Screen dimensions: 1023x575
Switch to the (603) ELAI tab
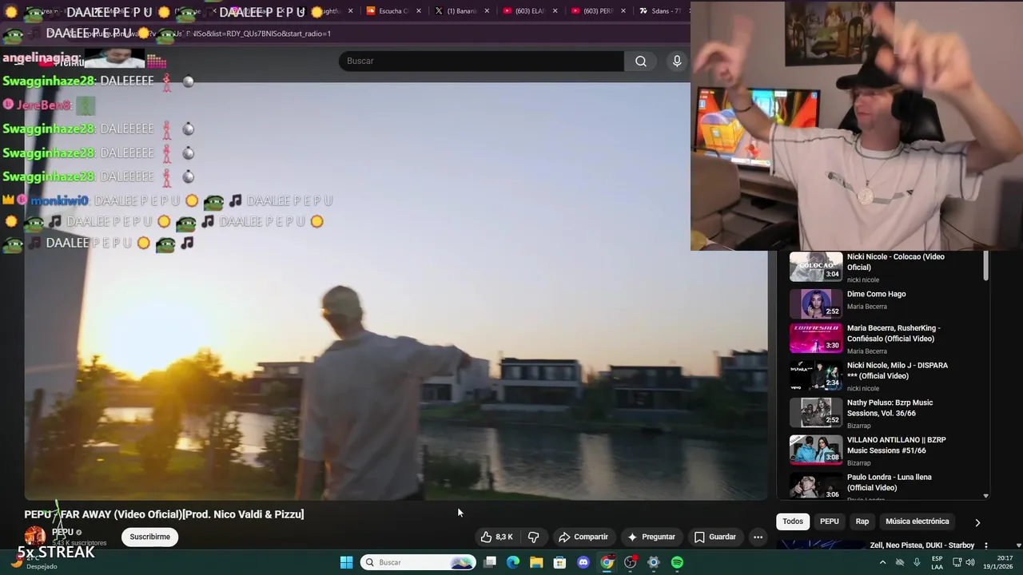(x=523, y=11)
